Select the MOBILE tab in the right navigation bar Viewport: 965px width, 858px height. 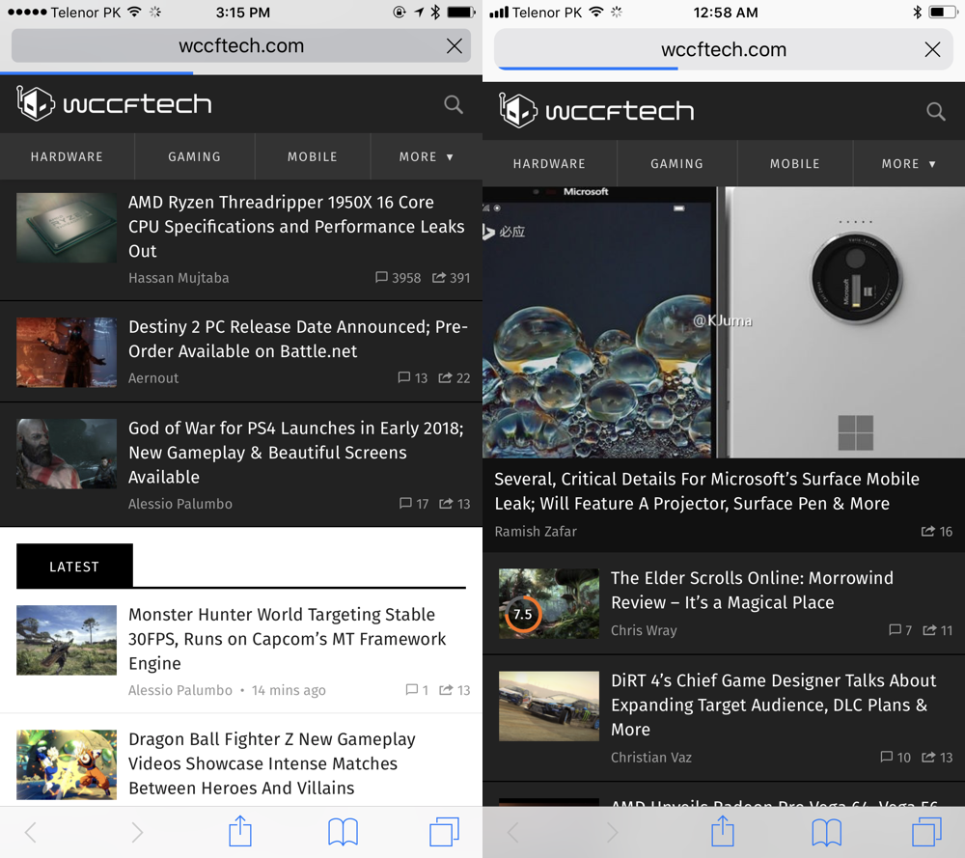[x=795, y=164]
